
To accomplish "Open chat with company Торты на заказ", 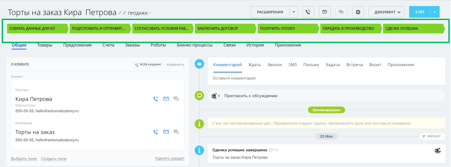I will 176,132.
